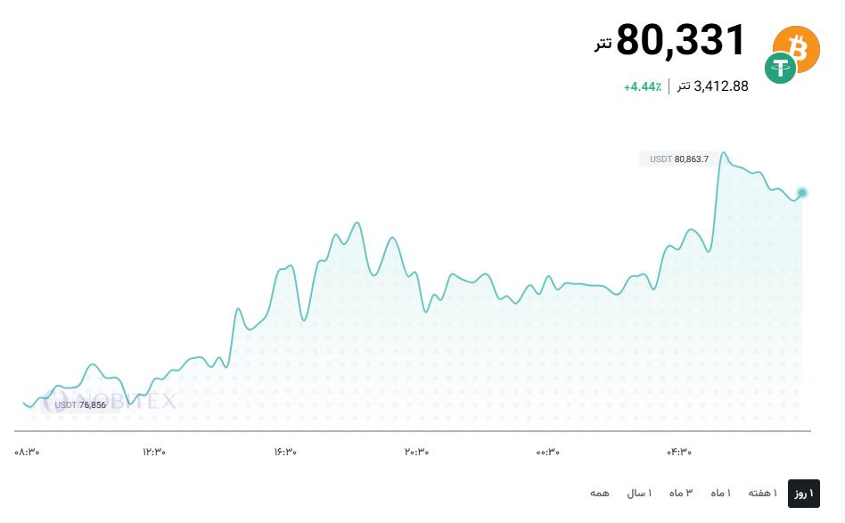Click the +4.44% change value
Image resolution: width=845 pixels, height=523 pixels.
643,86
